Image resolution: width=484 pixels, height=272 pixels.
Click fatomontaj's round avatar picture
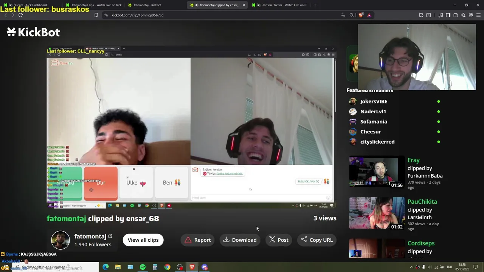pyautogui.click(x=60, y=240)
